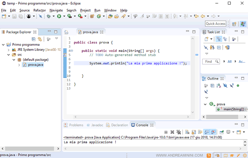The image size is (248, 158).
Task: Start debugging with the bug icon
Action: coord(49,16)
